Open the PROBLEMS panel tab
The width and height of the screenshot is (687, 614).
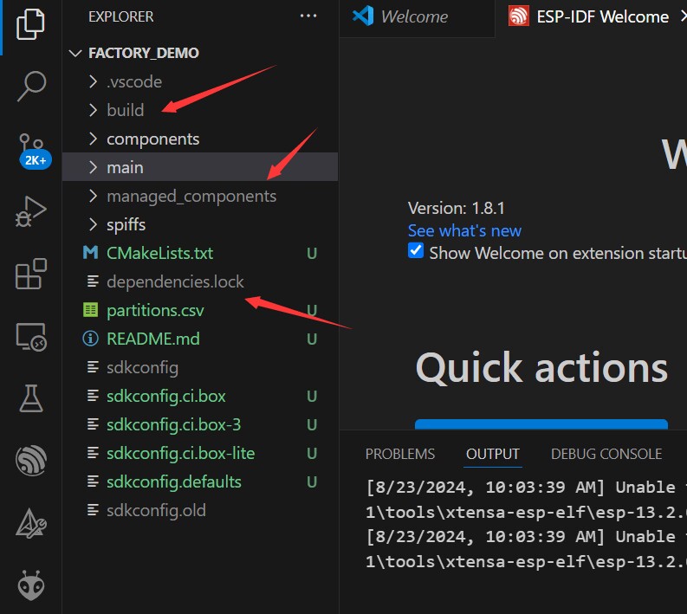400,454
